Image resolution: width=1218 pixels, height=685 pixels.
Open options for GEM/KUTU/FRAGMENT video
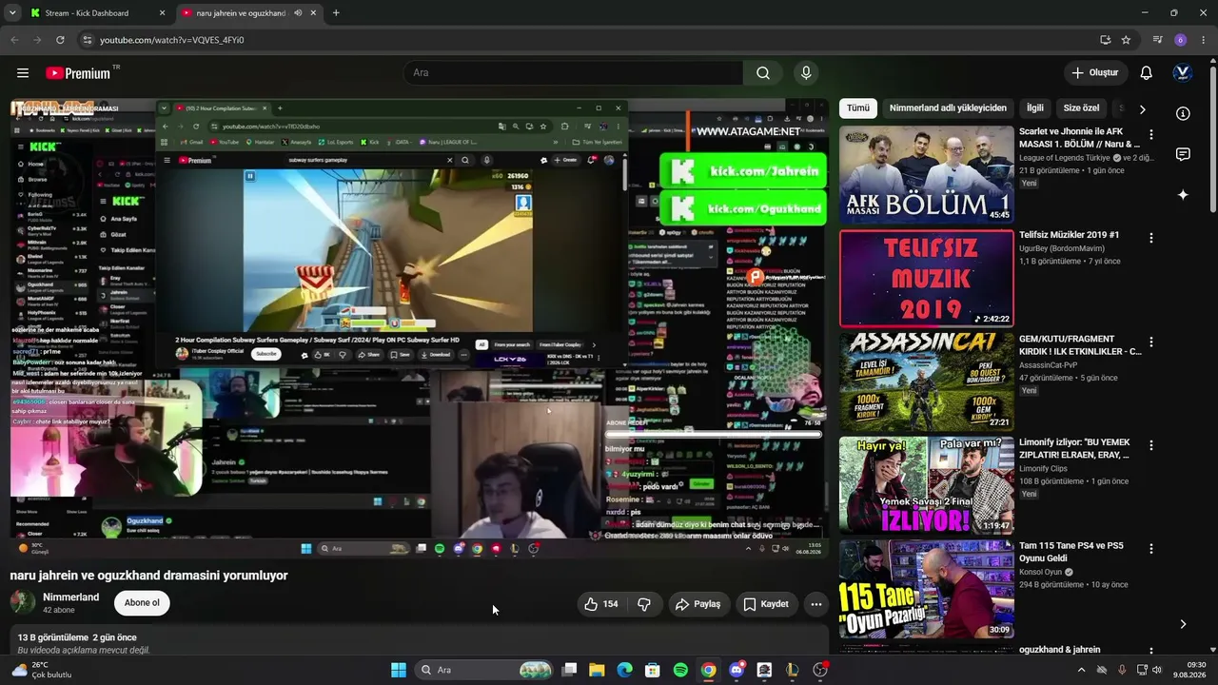pyautogui.click(x=1151, y=342)
